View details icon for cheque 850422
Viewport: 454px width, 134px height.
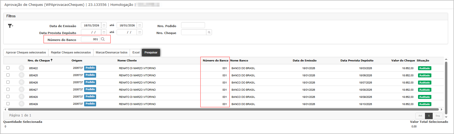[22, 68]
